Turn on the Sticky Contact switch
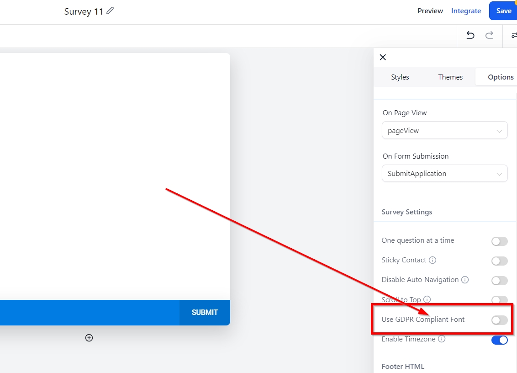Image resolution: width=517 pixels, height=373 pixels. [499, 261]
